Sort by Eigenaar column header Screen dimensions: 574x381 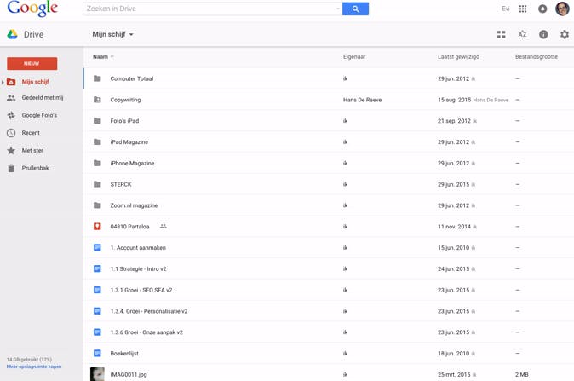[x=354, y=57]
